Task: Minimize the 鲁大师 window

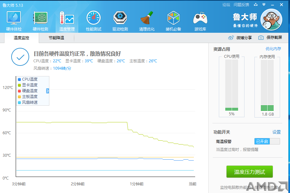Action: coord(272,5)
